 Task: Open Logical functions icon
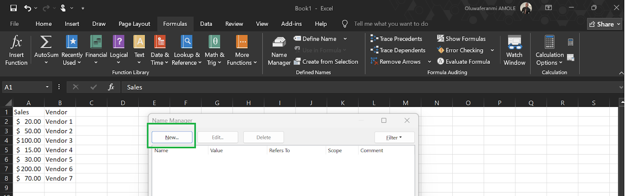119,41
